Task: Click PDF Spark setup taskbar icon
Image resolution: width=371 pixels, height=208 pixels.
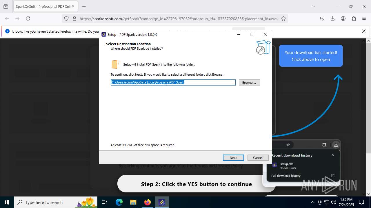Action: tap(162, 202)
